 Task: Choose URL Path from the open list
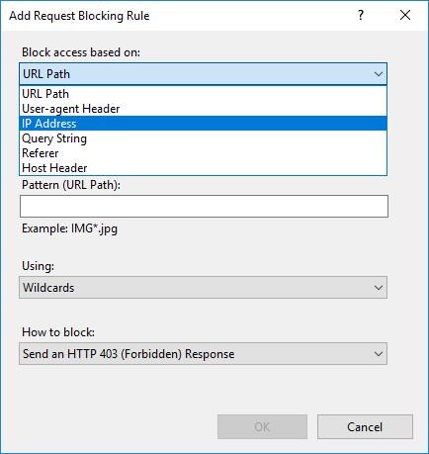pyautogui.click(x=203, y=94)
